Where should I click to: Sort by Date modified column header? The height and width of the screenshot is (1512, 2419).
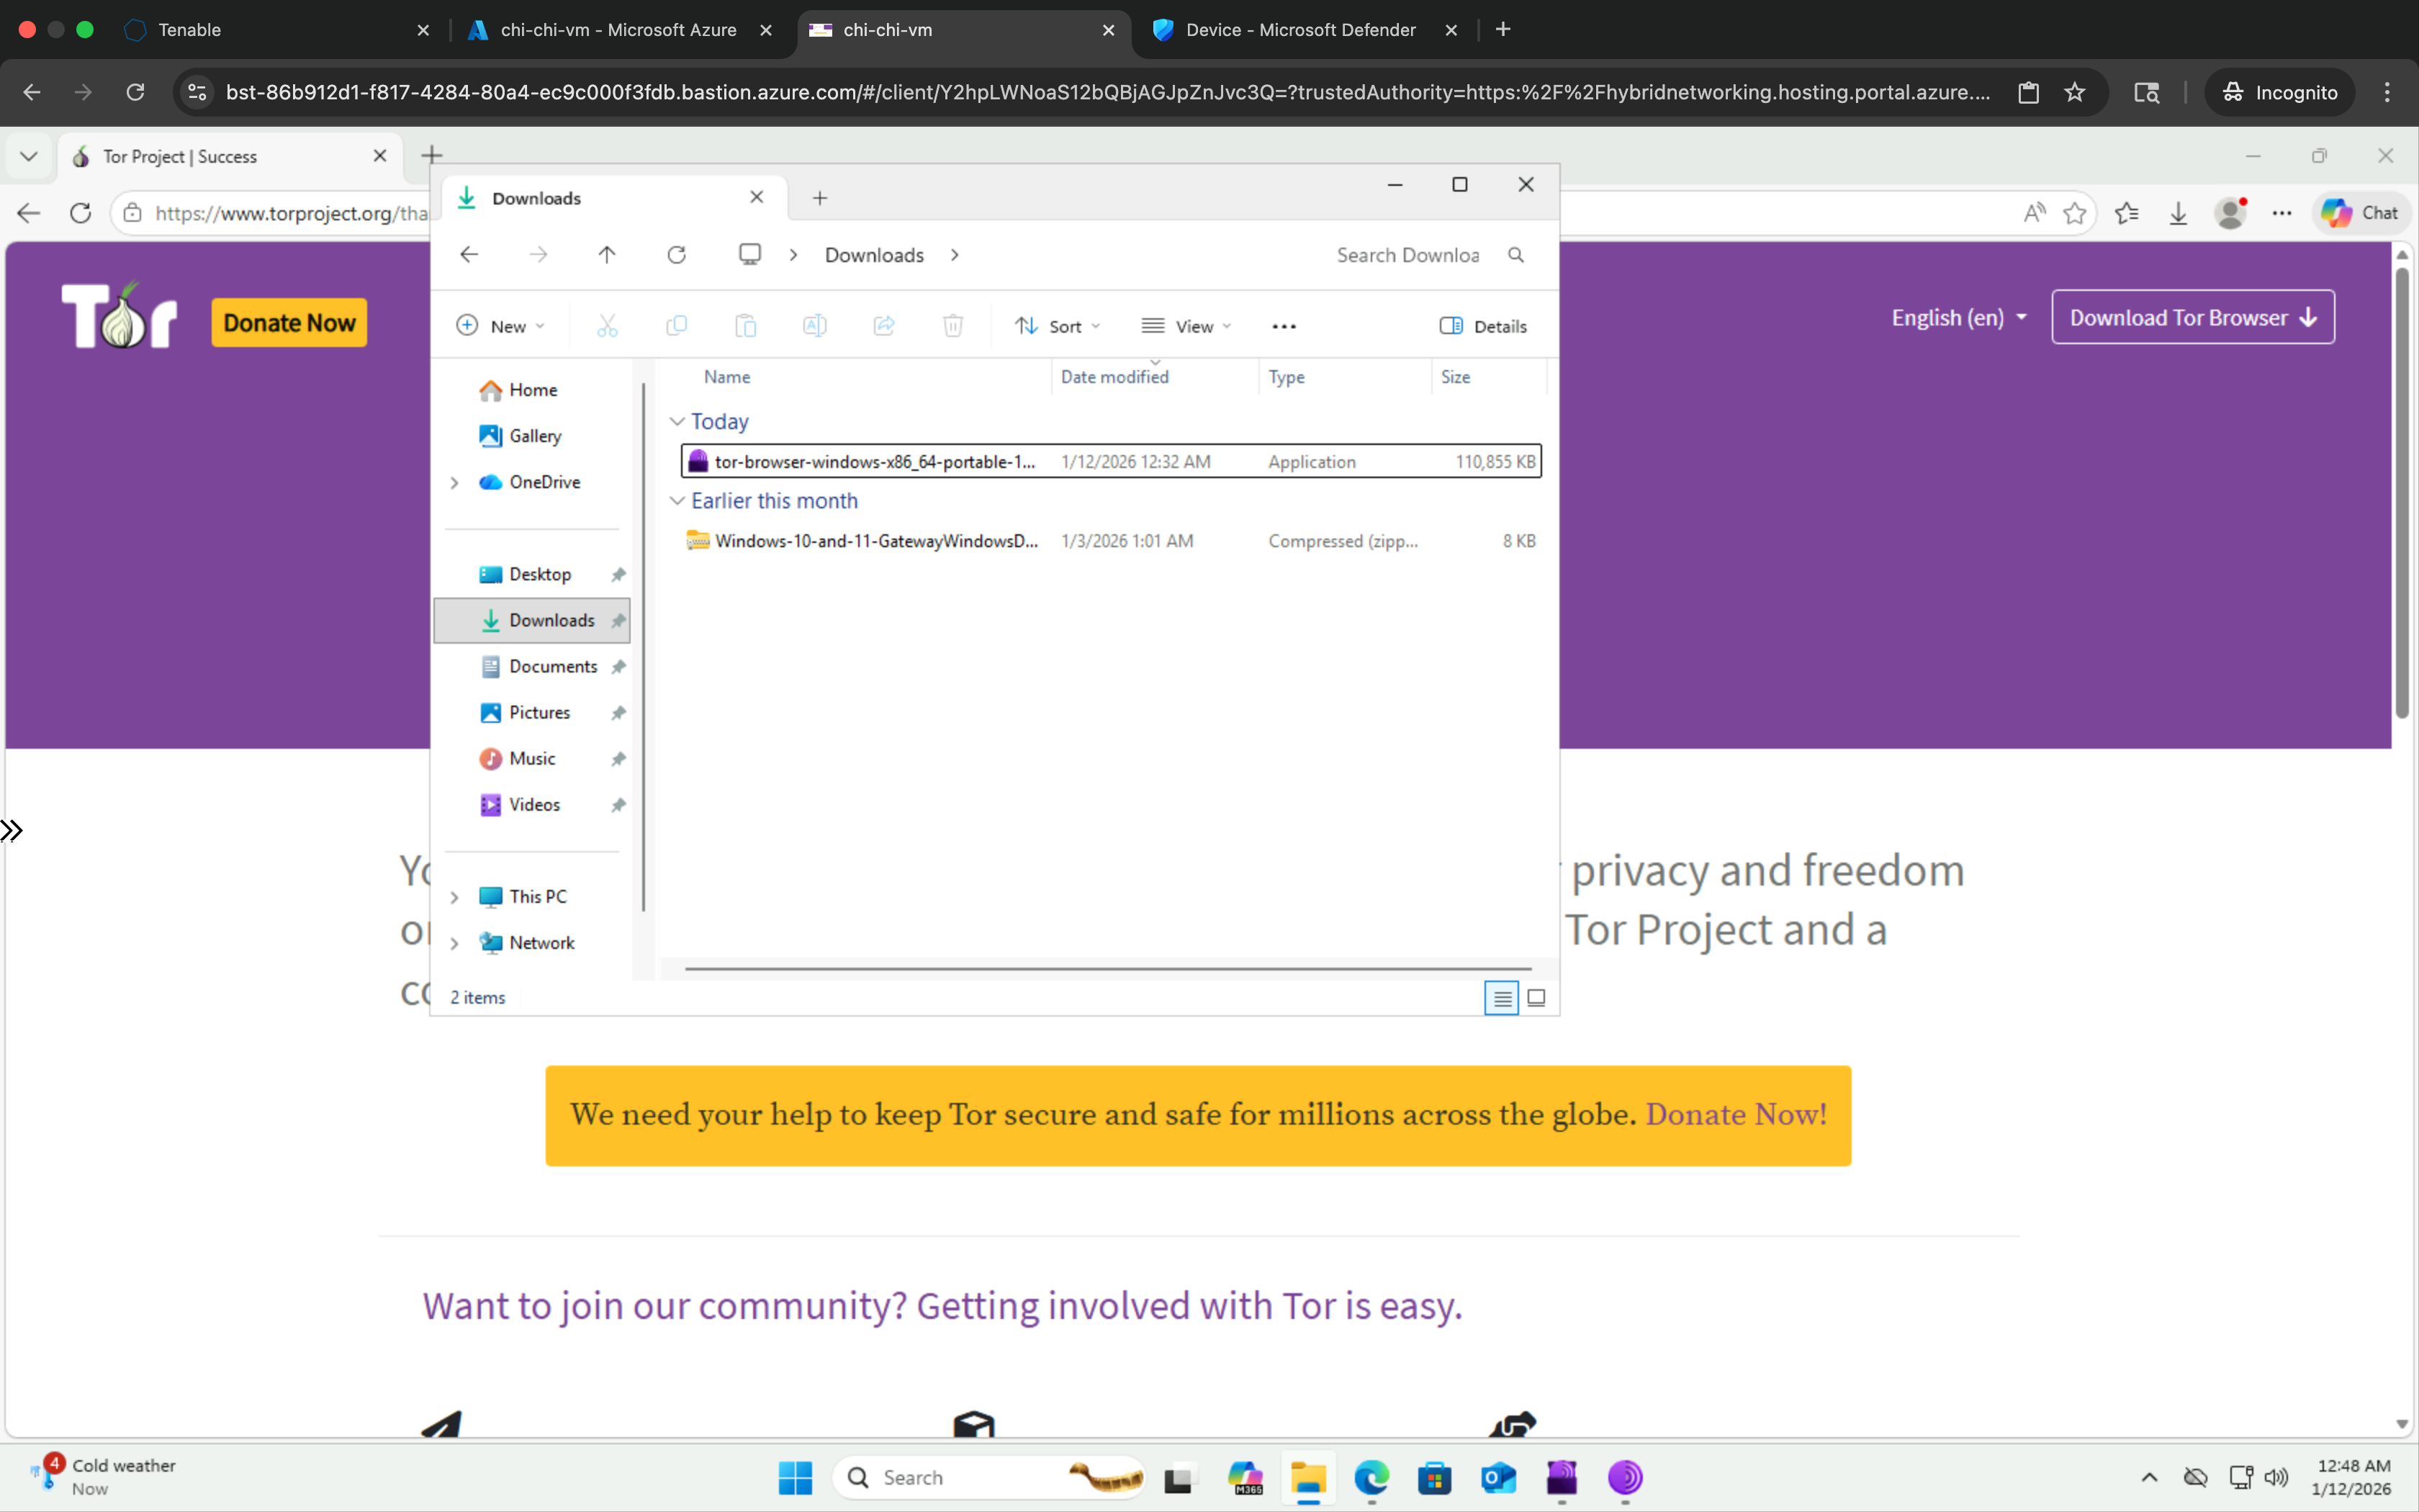click(1114, 377)
